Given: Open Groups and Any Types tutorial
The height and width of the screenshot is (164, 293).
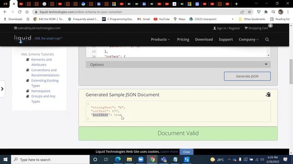Looking at the screenshot, I should click(43, 99).
